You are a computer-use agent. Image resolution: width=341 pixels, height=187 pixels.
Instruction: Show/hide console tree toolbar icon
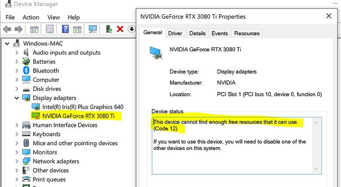pyautogui.click(x=35, y=29)
